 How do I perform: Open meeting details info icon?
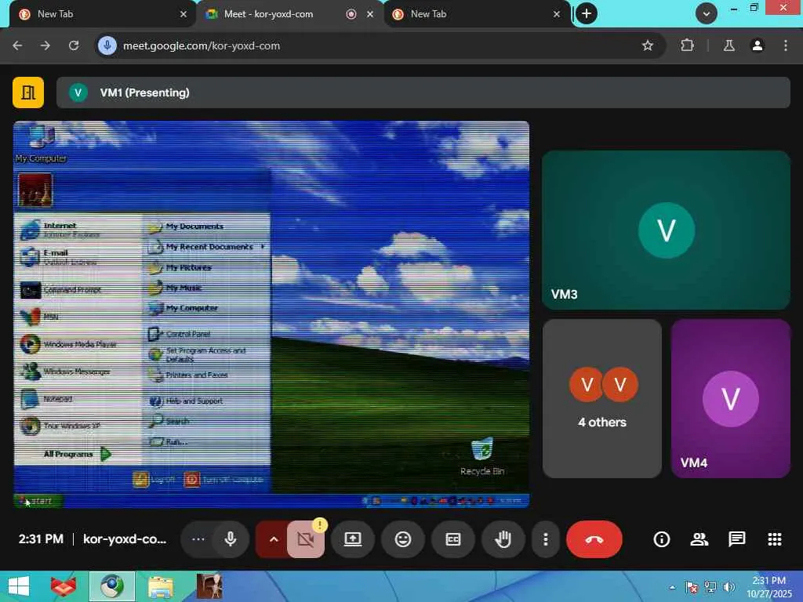click(x=662, y=539)
